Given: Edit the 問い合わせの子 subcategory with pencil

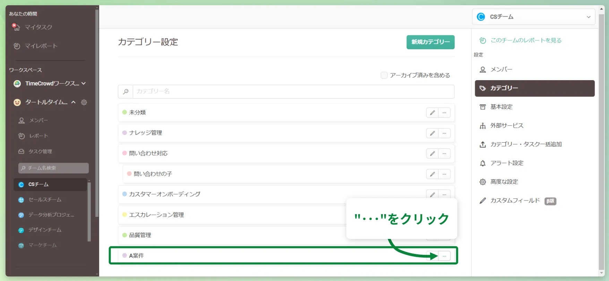Looking at the screenshot, I should (432, 174).
